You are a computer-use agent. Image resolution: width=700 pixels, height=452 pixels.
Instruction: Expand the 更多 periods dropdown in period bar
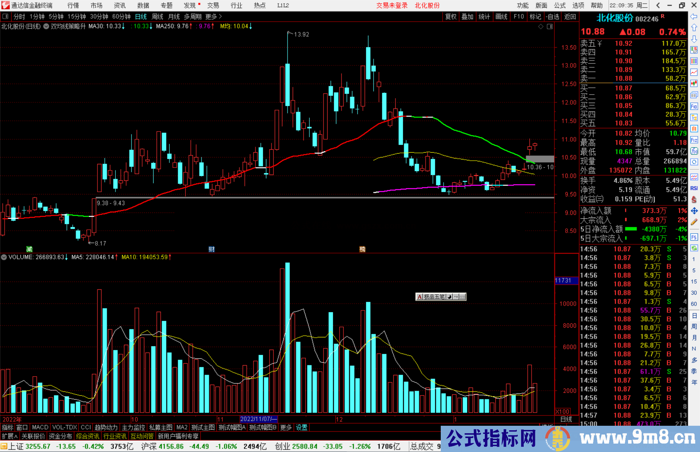click(214, 17)
